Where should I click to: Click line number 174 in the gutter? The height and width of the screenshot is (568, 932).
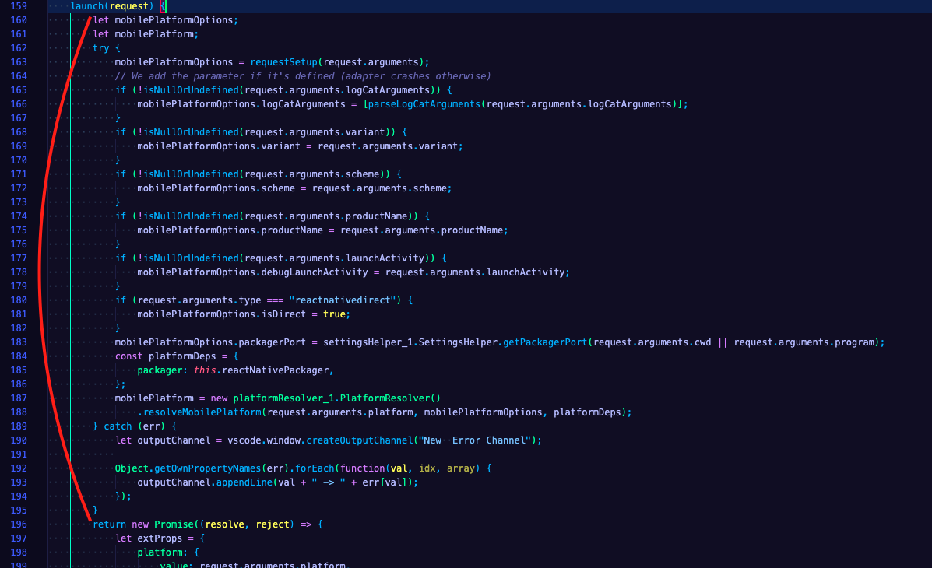point(19,216)
